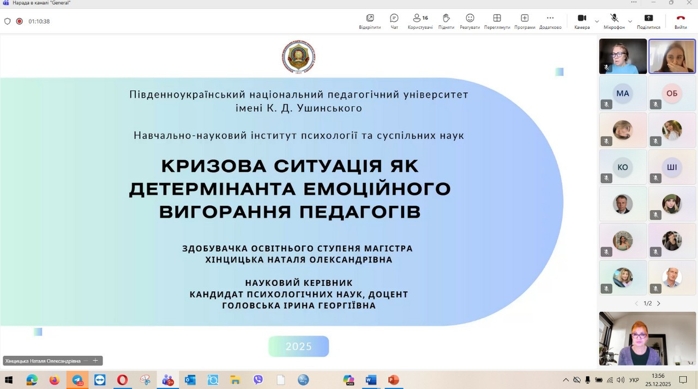Switch УКР keyboard language in system tray

coord(634,380)
